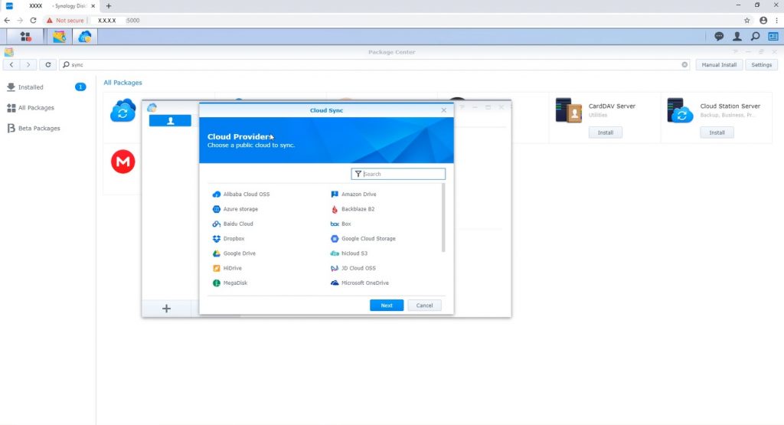Bookmark this page with star icon
Viewport: 784px width, 425px height.
point(747,21)
